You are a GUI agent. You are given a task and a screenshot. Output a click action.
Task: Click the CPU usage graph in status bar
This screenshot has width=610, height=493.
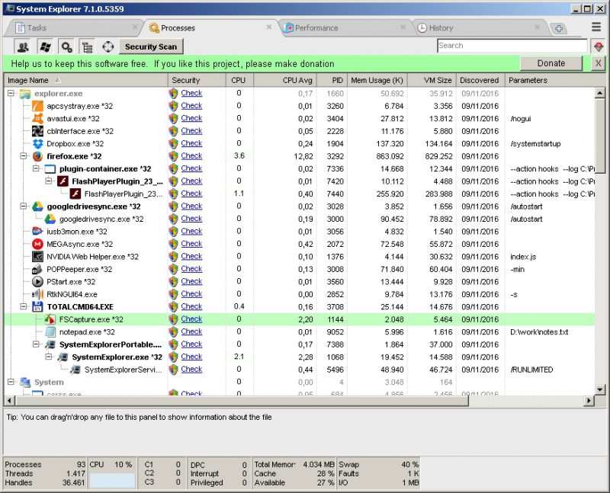click(x=112, y=480)
